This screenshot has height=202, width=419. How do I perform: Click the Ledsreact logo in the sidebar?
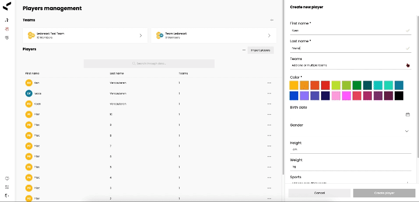point(7,6)
